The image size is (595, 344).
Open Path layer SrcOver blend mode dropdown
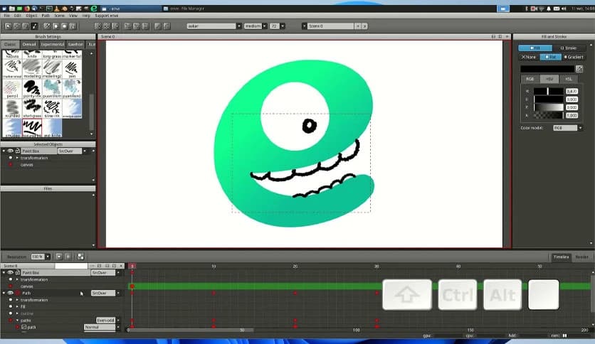(x=102, y=293)
